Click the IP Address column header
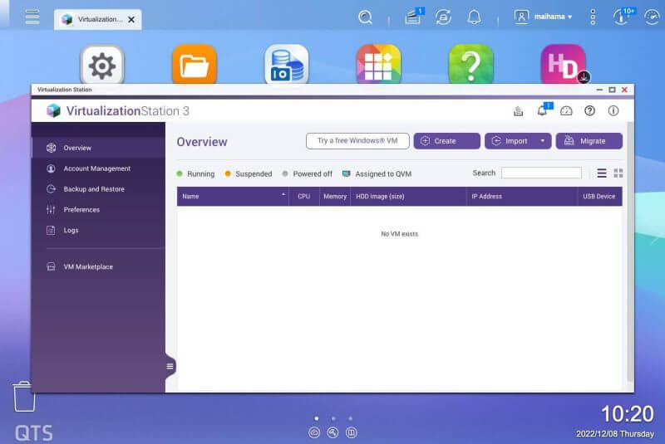The width and height of the screenshot is (665, 444). click(x=522, y=197)
